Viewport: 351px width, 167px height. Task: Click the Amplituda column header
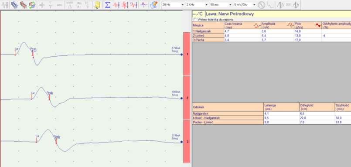pyautogui.click(x=277, y=25)
